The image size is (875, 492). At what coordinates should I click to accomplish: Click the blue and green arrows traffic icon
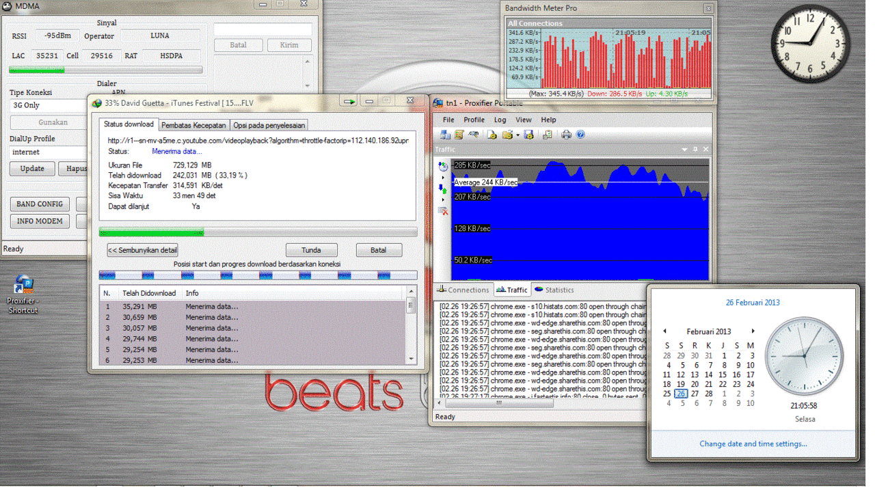(x=443, y=189)
